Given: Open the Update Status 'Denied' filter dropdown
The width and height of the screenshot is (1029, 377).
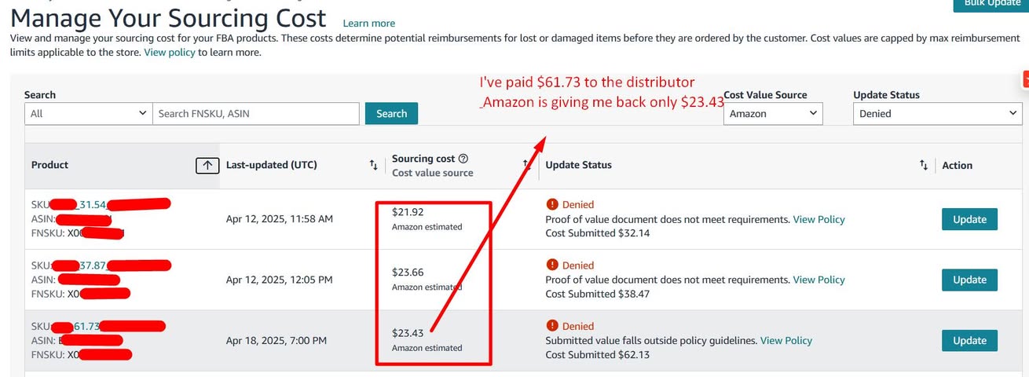Looking at the screenshot, I should [937, 113].
